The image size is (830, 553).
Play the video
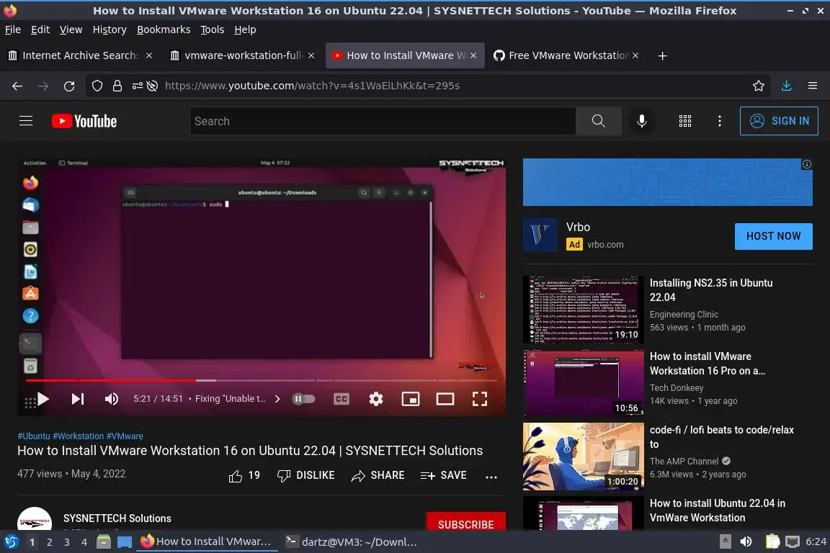pyautogui.click(x=43, y=399)
